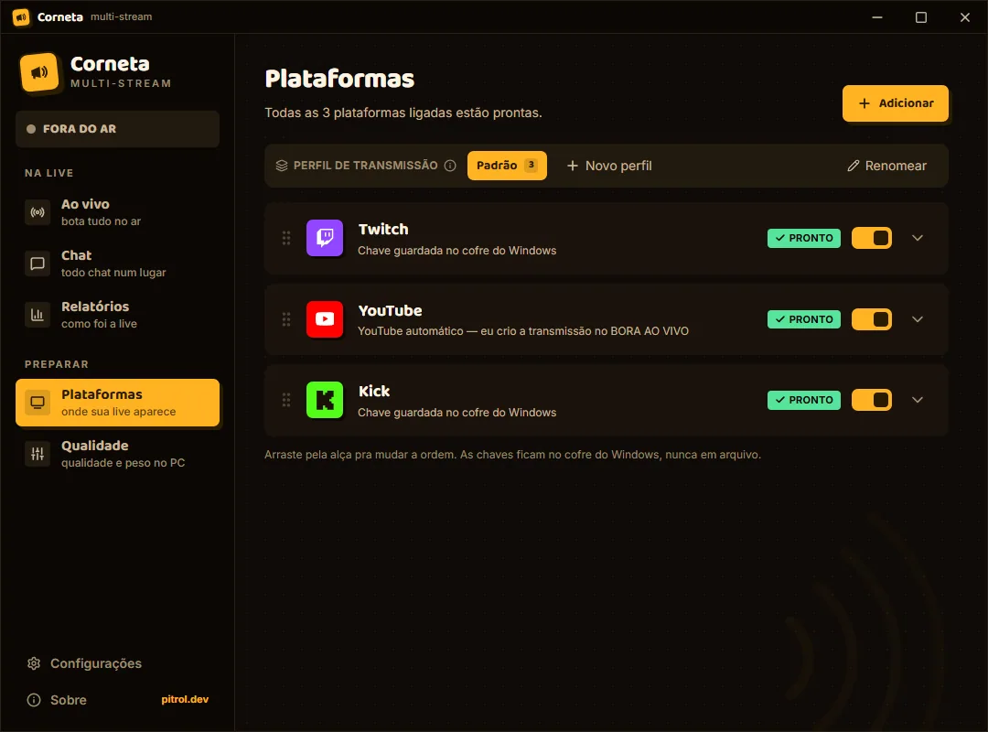988x732 pixels.
Task: Open the Chat section
Action: pos(118,264)
